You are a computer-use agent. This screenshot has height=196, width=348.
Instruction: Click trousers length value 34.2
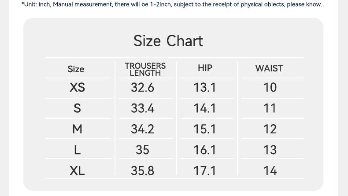tap(142, 129)
